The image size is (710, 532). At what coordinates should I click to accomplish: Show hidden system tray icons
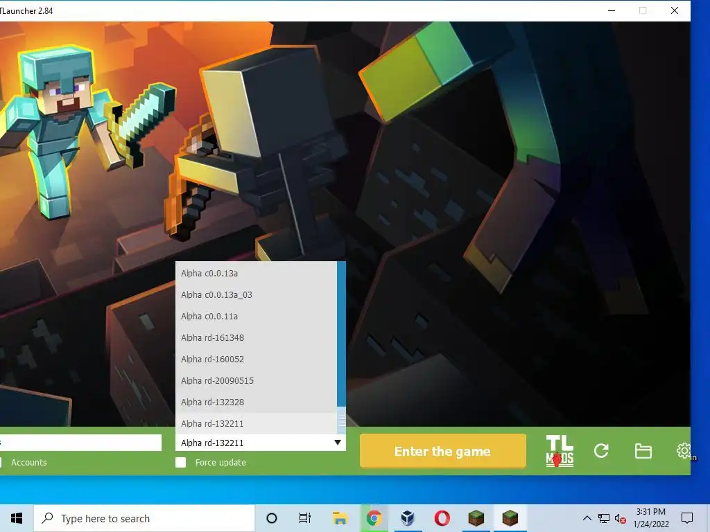click(x=587, y=518)
